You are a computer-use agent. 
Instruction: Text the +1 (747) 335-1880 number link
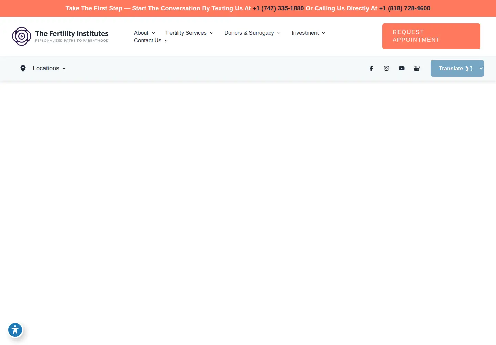coord(278,8)
